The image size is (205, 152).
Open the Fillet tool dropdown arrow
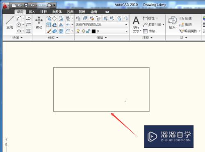(x=72, y=31)
